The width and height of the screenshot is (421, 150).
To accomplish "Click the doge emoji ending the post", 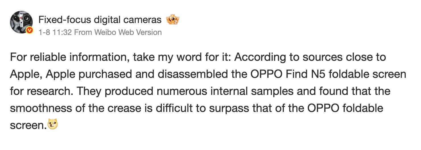I will pyautogui.click(x=53, y=124).
